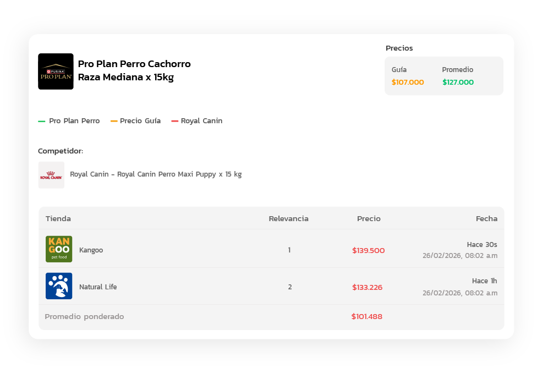Open the Natural Life store name link
This screenshot has height=379, width=548.
[98, 287]
